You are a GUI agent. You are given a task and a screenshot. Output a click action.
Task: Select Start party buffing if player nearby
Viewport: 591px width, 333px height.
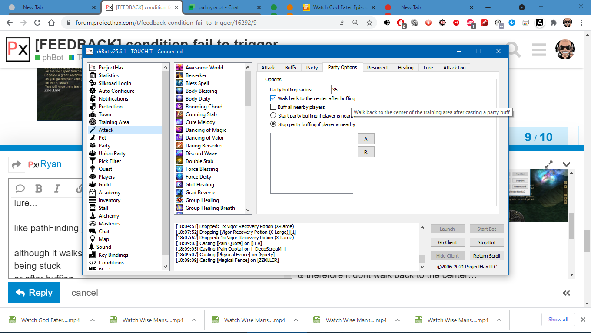point(273,116)
